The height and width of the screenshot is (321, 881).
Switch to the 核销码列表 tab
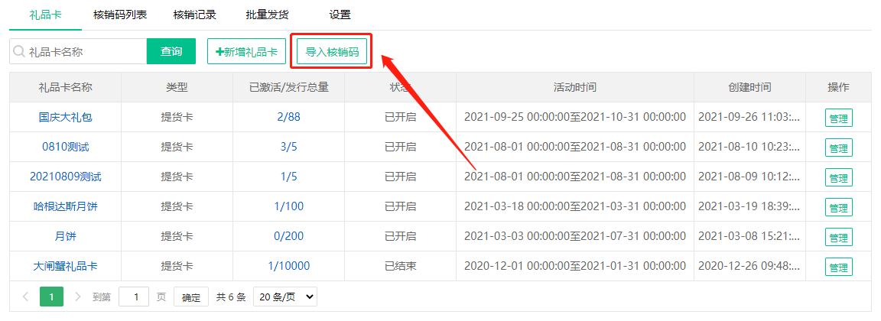pos(120,15)
